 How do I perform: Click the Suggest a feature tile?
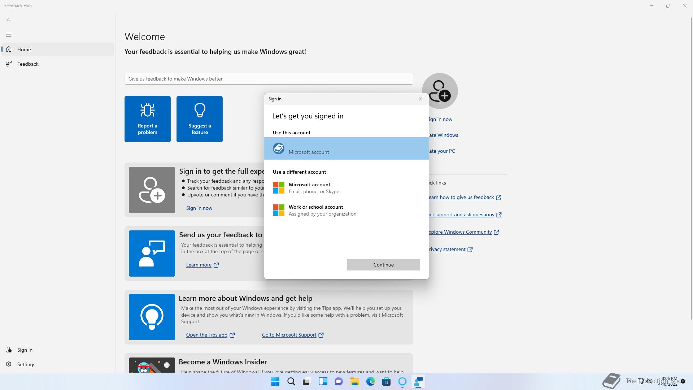200,119
